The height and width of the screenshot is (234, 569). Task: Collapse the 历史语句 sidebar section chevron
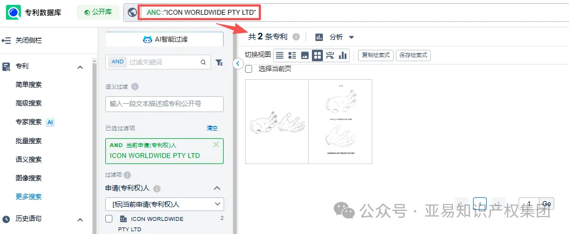[x=81, y=220]
